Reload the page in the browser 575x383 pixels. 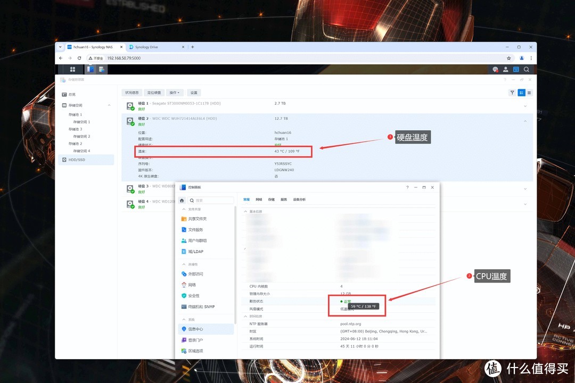79,59
